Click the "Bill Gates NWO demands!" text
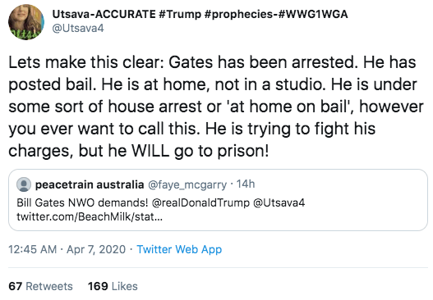Image resolution: width=433 pixels, height=300 pixels. pos(82,202)
